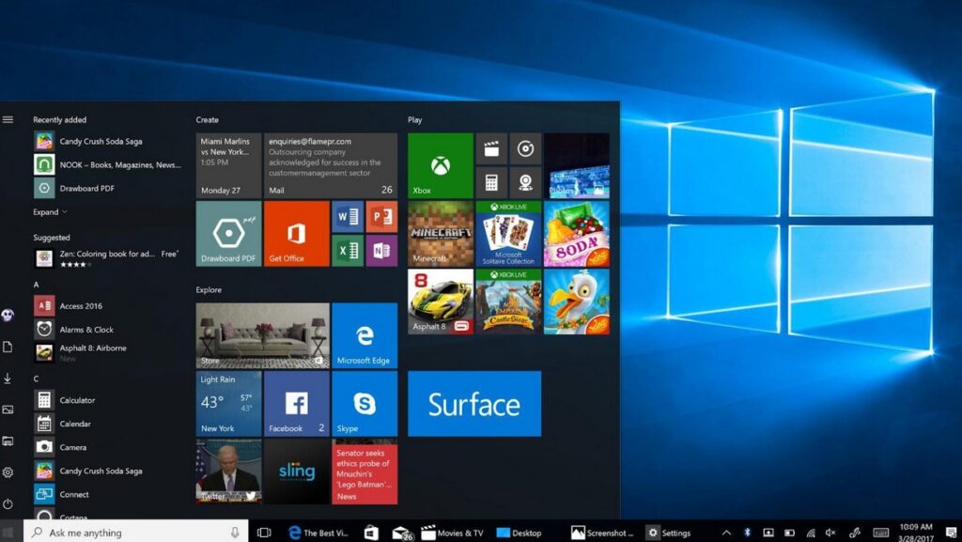This screenshot has height=542, width=962.
Task: Open the Twitter live tile
Action: point(229,472)
